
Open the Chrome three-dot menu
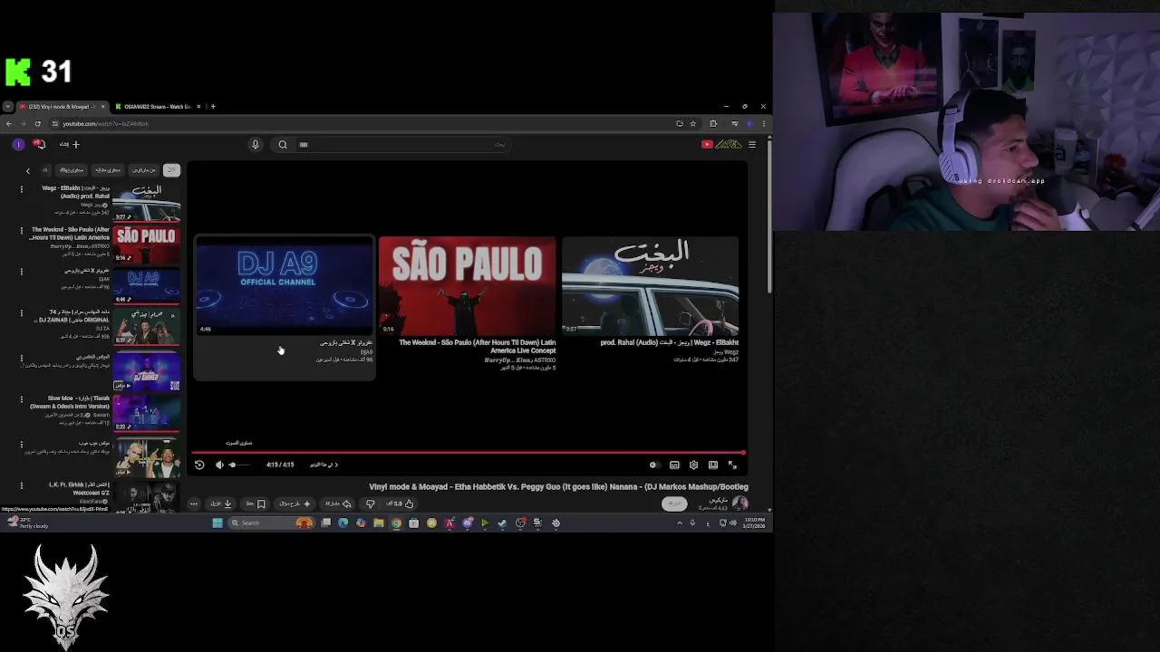click(x=764, y=123)
